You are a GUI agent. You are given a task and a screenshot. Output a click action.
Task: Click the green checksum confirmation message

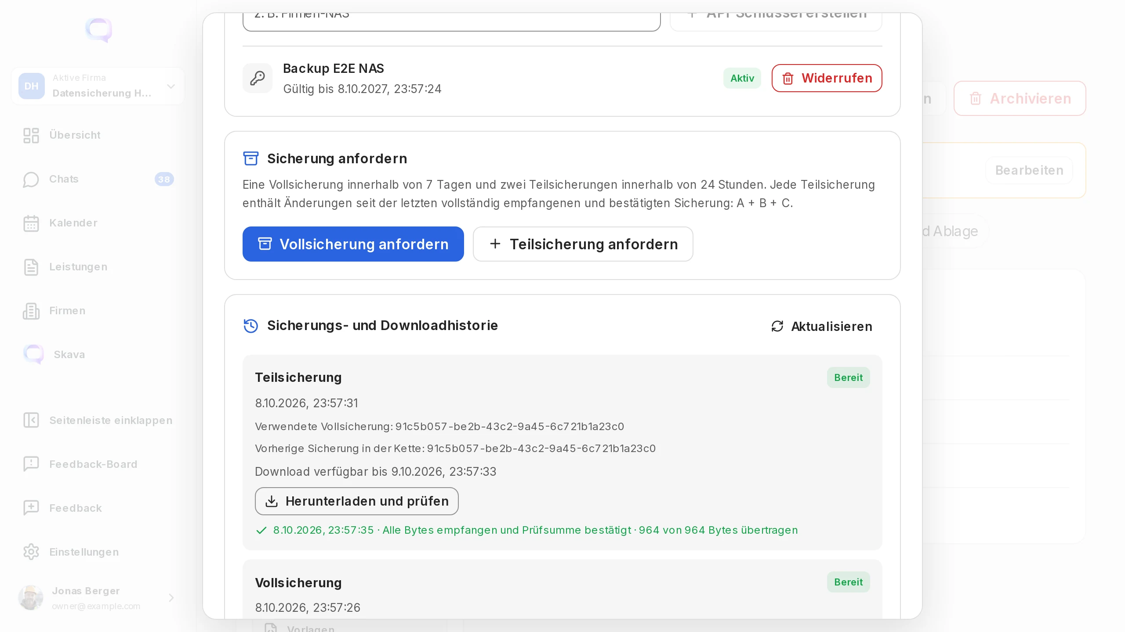pos(526,530)
